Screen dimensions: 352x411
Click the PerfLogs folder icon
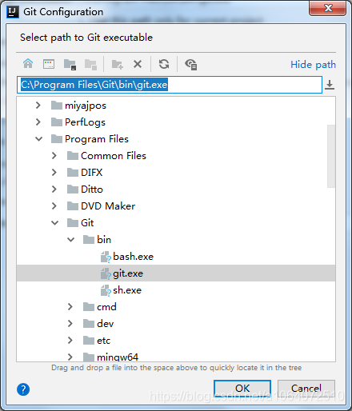click(x=57, y=122)
